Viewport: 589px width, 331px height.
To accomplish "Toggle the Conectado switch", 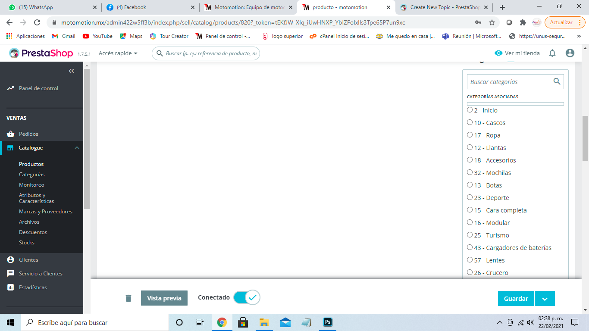I will [x=247, y=297].
